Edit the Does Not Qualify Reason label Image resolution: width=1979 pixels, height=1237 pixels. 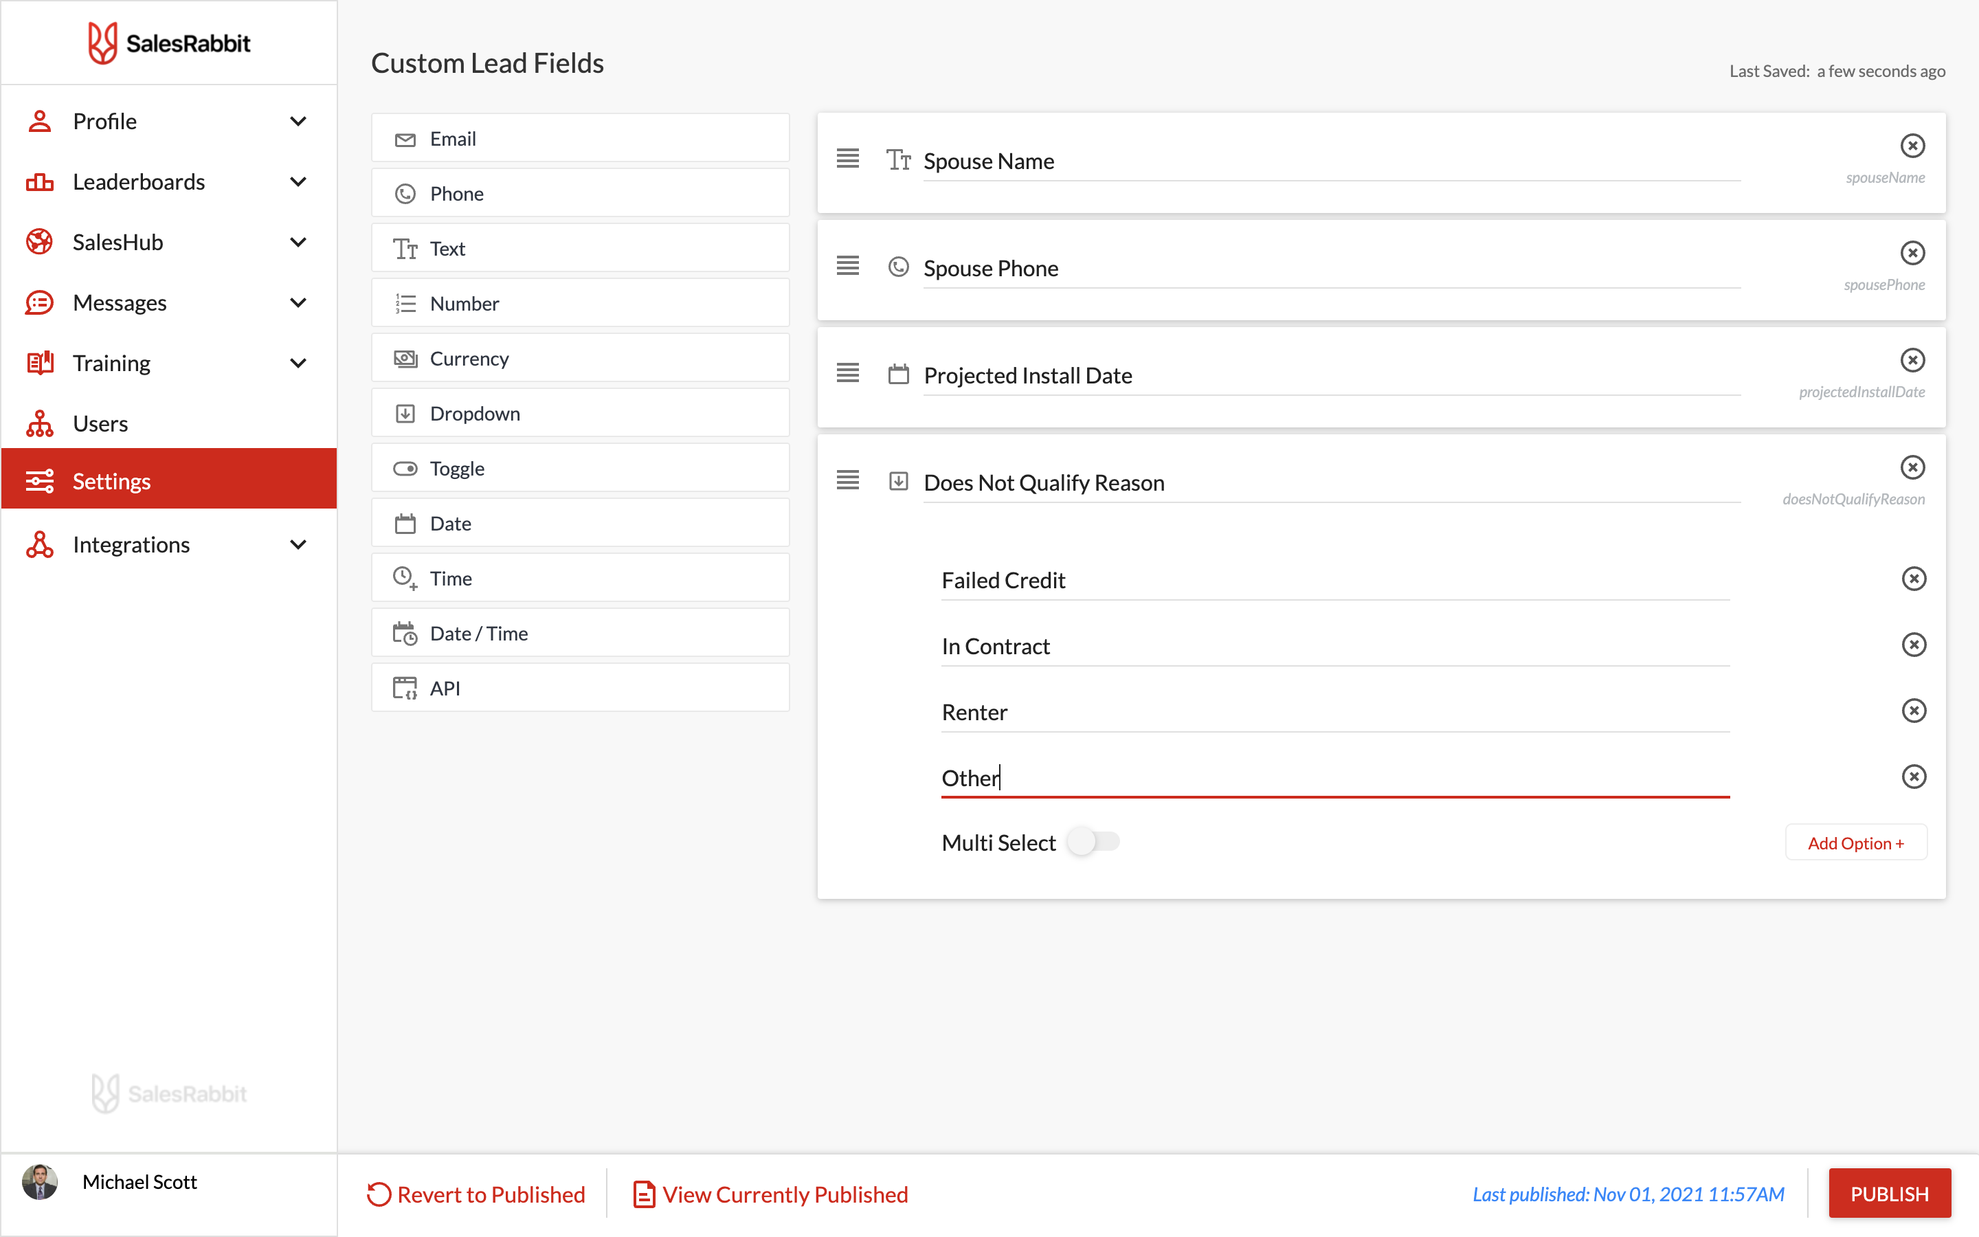coord(1331,482)
